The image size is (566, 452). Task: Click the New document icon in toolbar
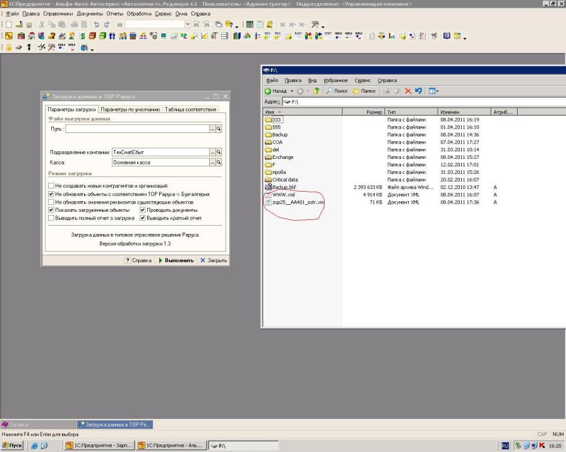point(9,25)
